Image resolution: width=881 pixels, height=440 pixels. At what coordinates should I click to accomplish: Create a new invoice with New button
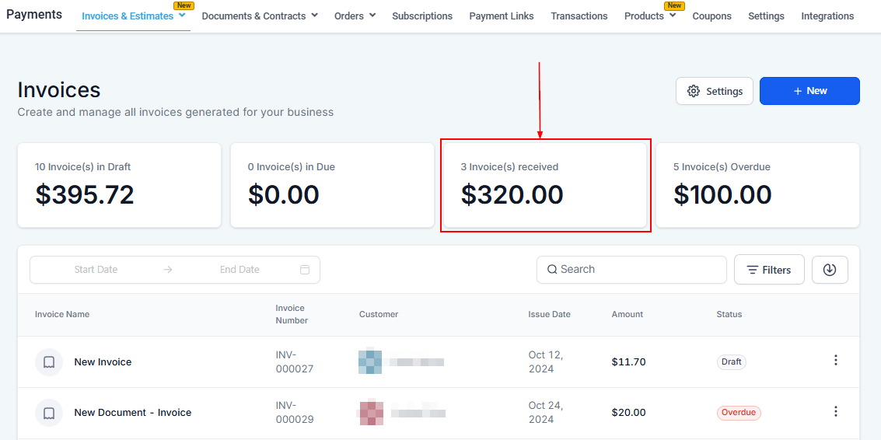coord(809,91)
